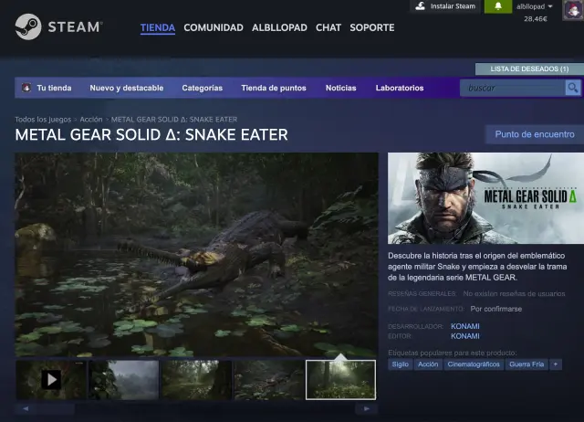This screenshot has height=422, width=584.
Task: Open the KONAMI developer link
Action: click(x=465, y=326)
